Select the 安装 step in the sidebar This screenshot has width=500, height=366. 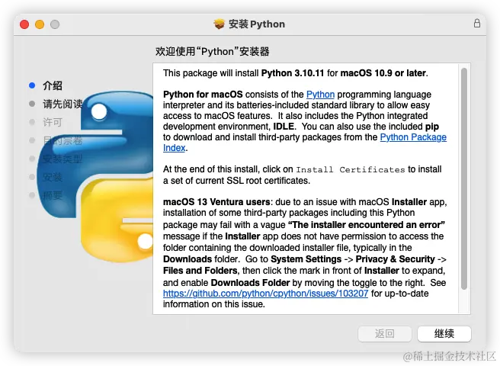coord(53,177)
